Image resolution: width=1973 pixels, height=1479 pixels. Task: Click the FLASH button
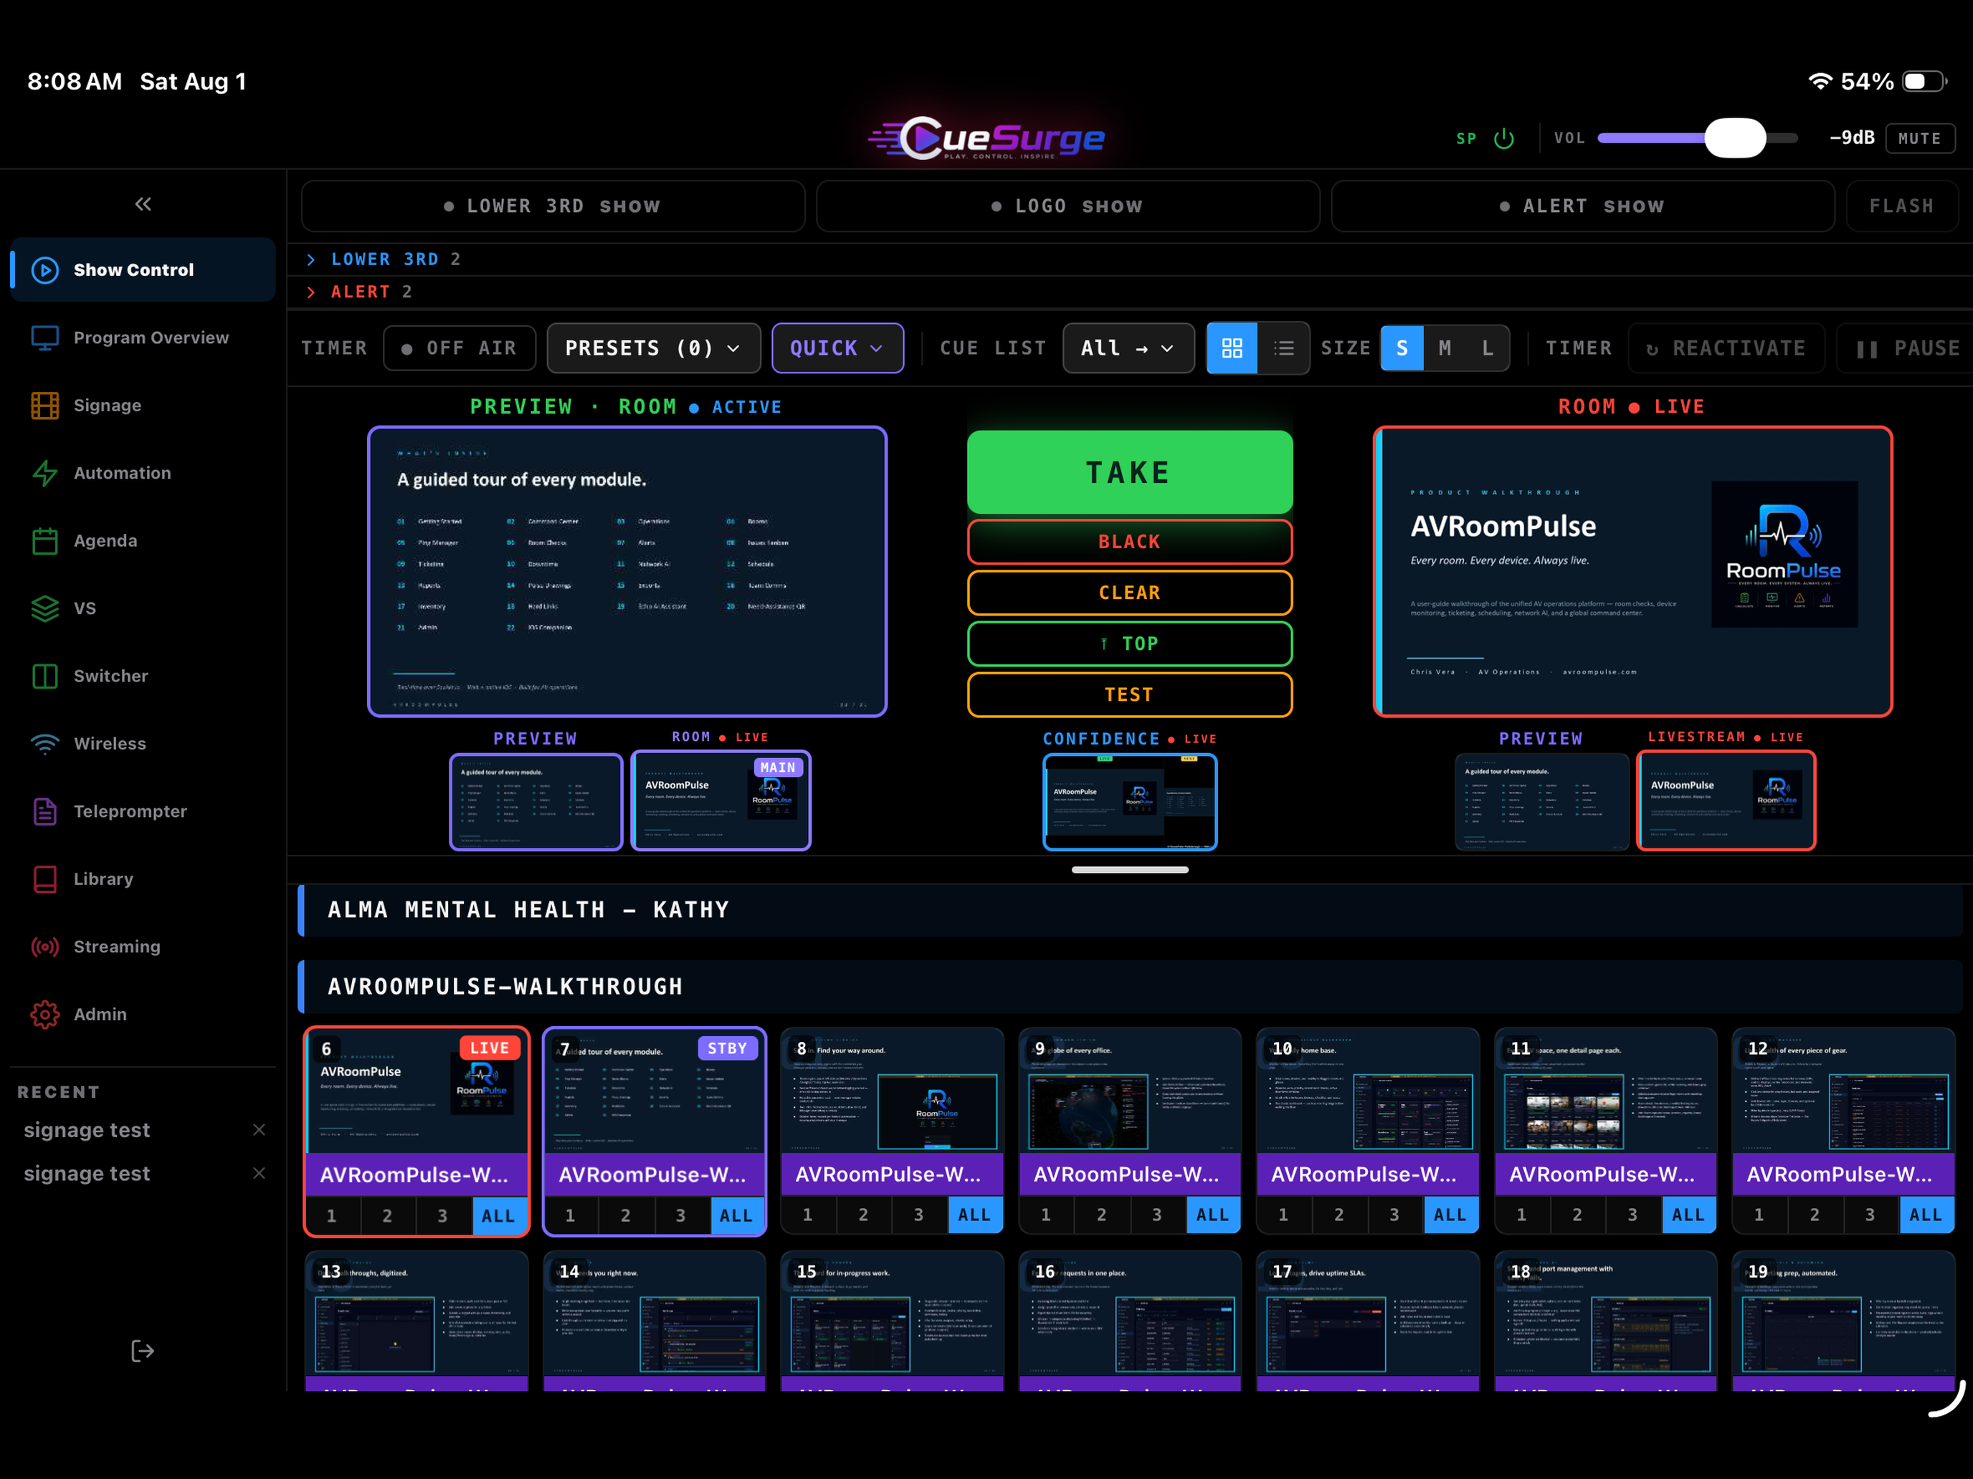[1901, 206]
